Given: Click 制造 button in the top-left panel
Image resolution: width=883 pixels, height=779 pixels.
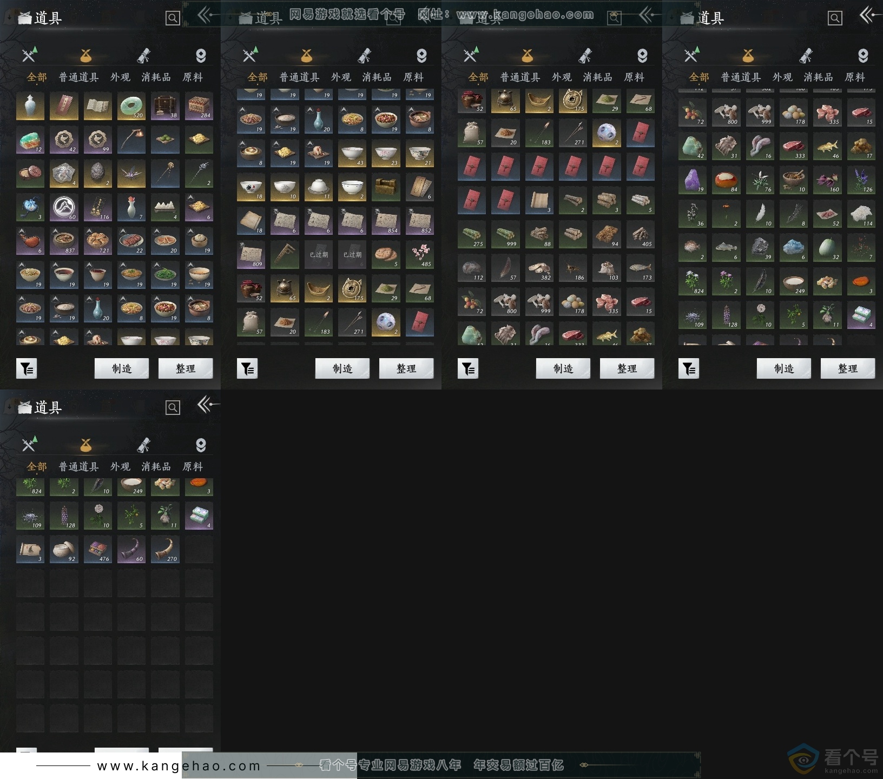Looking at the screenshot, I should (122, 368).
